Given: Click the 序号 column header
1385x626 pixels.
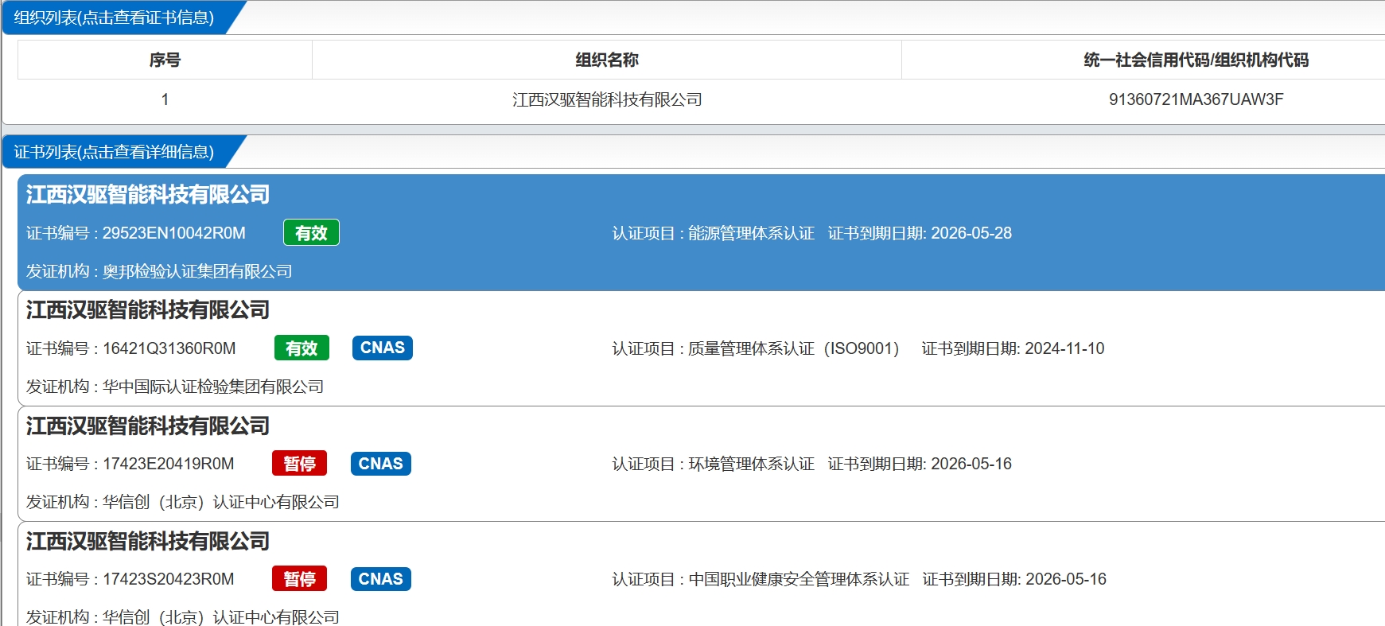Looking at the screenshot, I should click(x=165, y=60).
